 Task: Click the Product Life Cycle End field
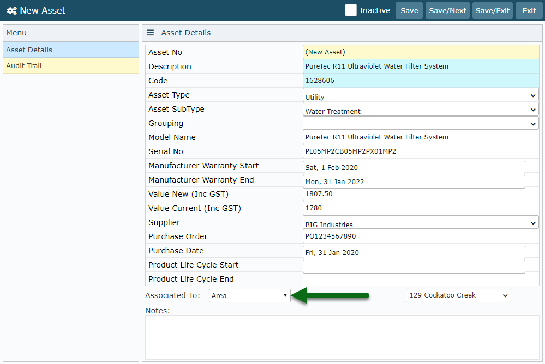pyautogui.click(x=421, y=279)
